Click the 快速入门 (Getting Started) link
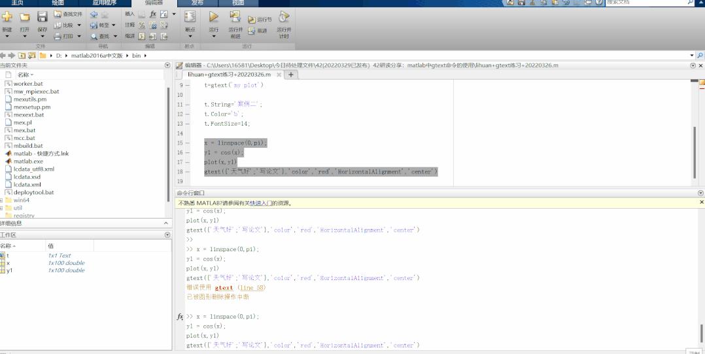This screenshot has height=354, width=705. (x=261, y=204)
